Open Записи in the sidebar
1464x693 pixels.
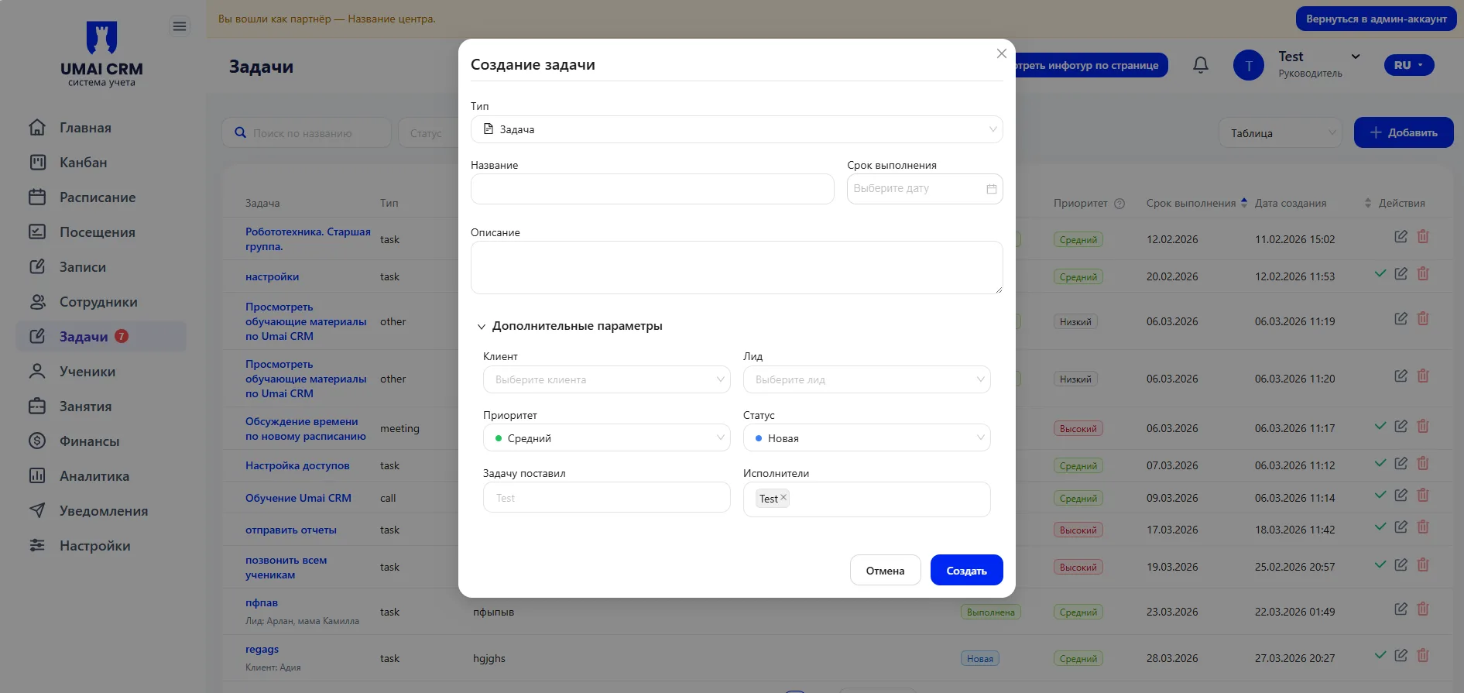(101, 267)
